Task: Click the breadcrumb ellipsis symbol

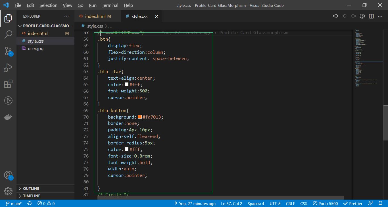Action: [x=110, y=26]
